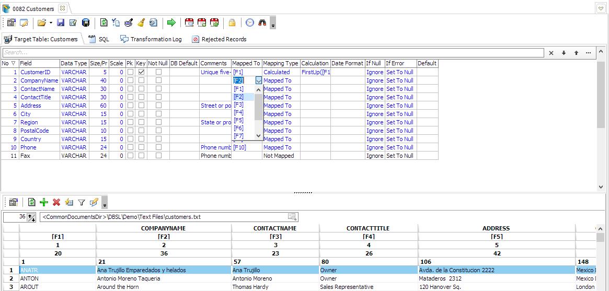Click the lightning table icon

tap(69, 202)
